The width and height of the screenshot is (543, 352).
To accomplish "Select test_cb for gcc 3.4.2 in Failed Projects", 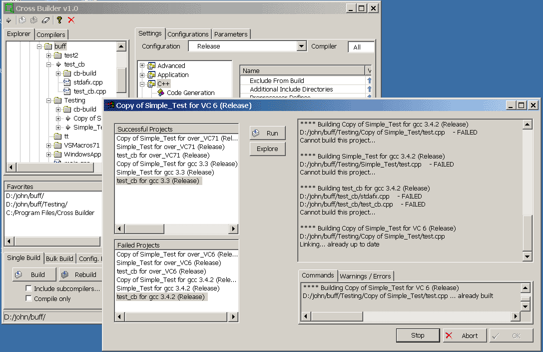I will click(x=160, y=297).
